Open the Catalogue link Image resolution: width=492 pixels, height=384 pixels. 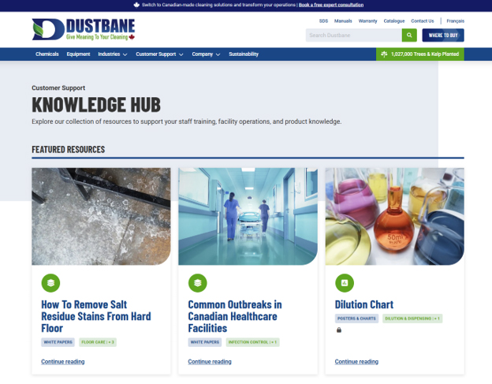(394, 21)
